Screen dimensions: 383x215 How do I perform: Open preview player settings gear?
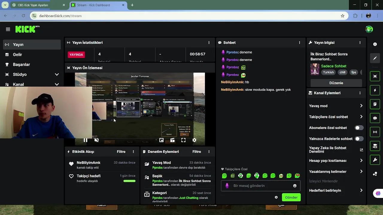(x=194, y=140)
